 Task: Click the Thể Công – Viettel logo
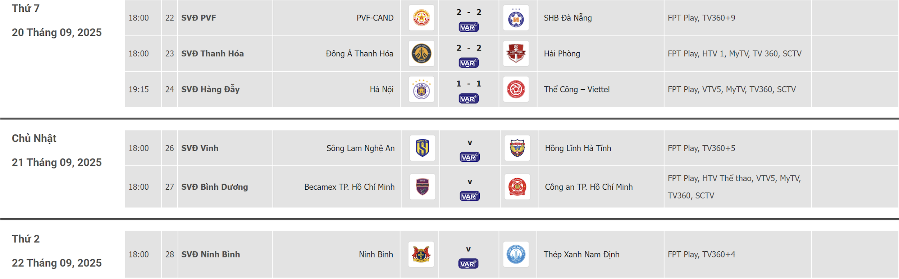point(516,89)
